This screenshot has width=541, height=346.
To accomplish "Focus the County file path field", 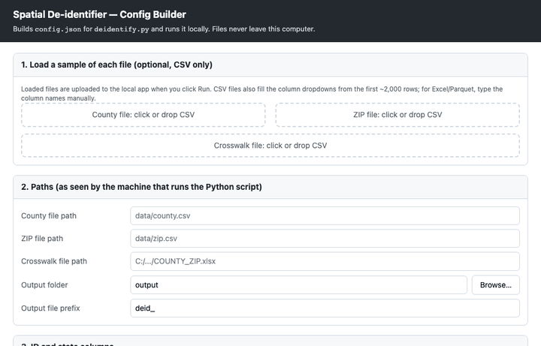I will pyautogui.click(x=325, y=215).
